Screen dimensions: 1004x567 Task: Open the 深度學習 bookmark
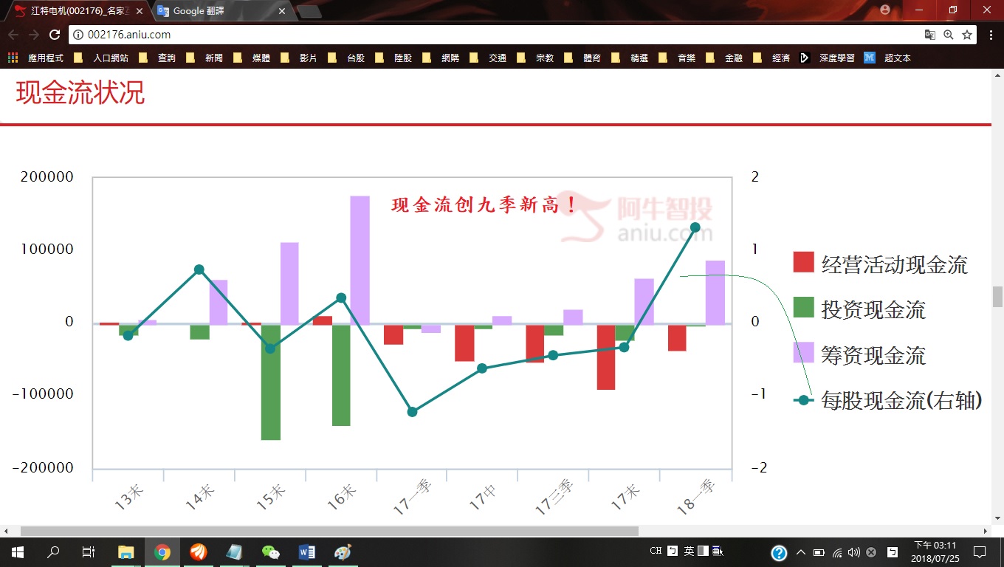click(x=828, y=58)
